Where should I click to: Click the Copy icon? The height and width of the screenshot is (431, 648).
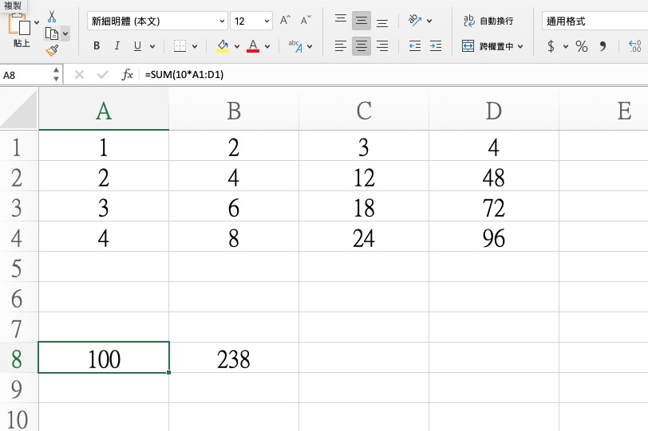[52, 33]
